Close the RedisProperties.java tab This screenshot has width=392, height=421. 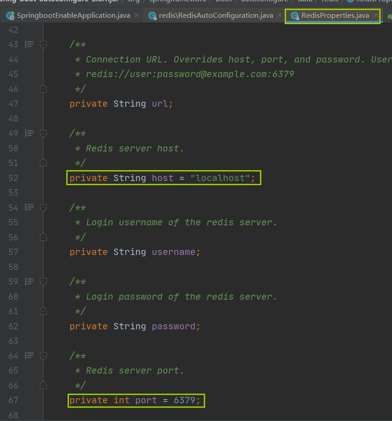point(376,16)
